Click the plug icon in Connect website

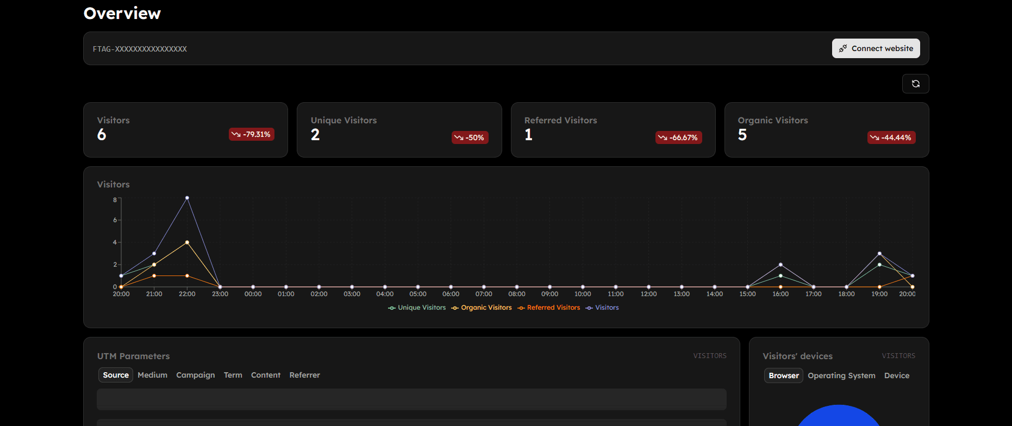pyautogui.click(x=843, y=48)
